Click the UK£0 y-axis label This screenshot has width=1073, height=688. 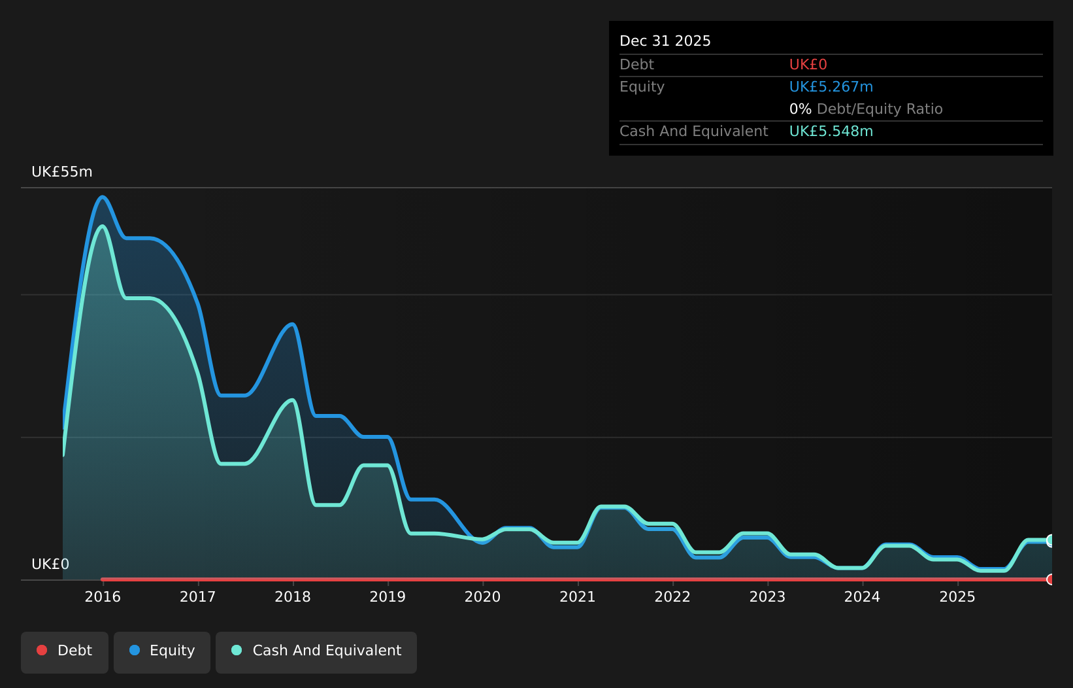click(50, 564)
